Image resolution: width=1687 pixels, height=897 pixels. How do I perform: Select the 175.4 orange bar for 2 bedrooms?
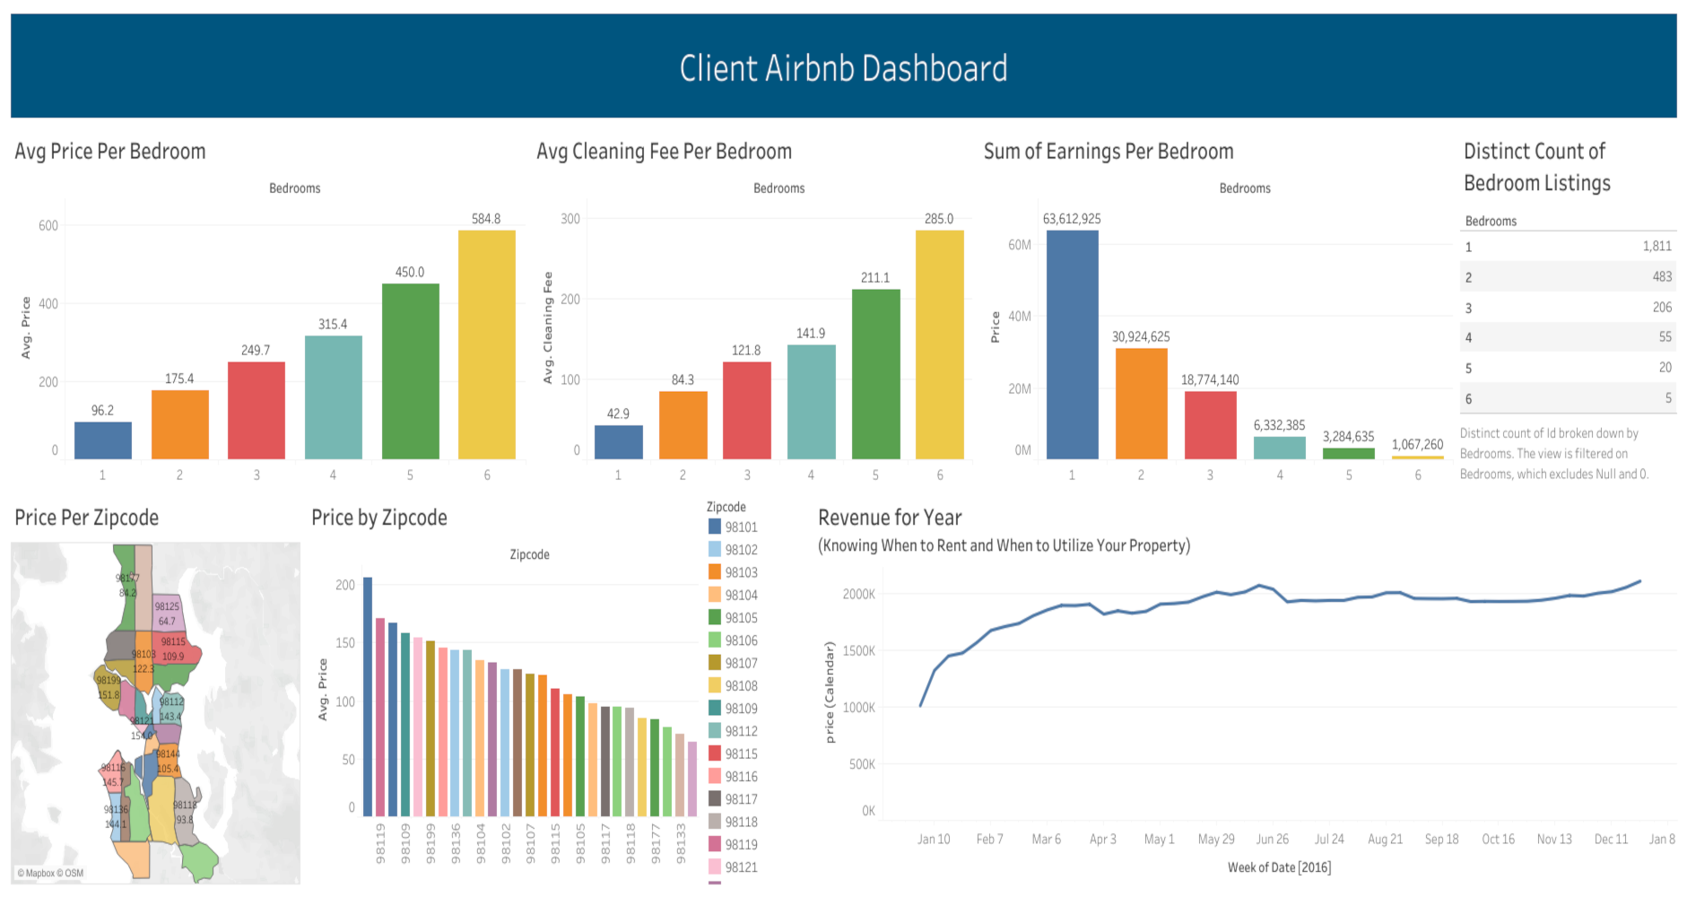pyautogui.click(x=180, y=425)
